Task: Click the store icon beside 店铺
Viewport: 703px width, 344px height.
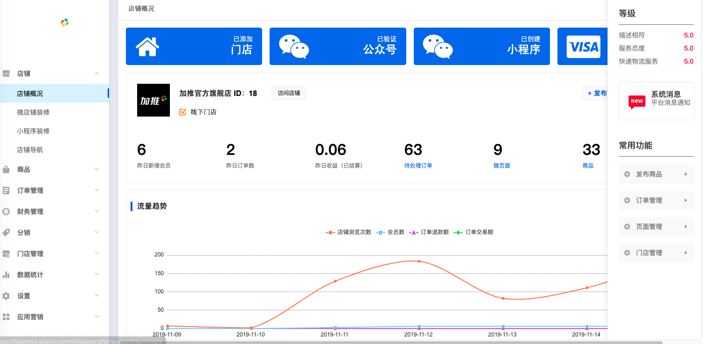Action: pyautogui.click(x=6, y=73)
